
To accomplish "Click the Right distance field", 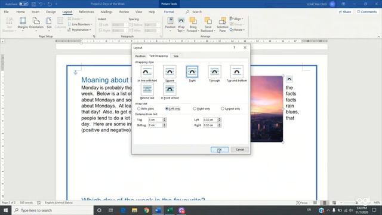I will point(210,125).
